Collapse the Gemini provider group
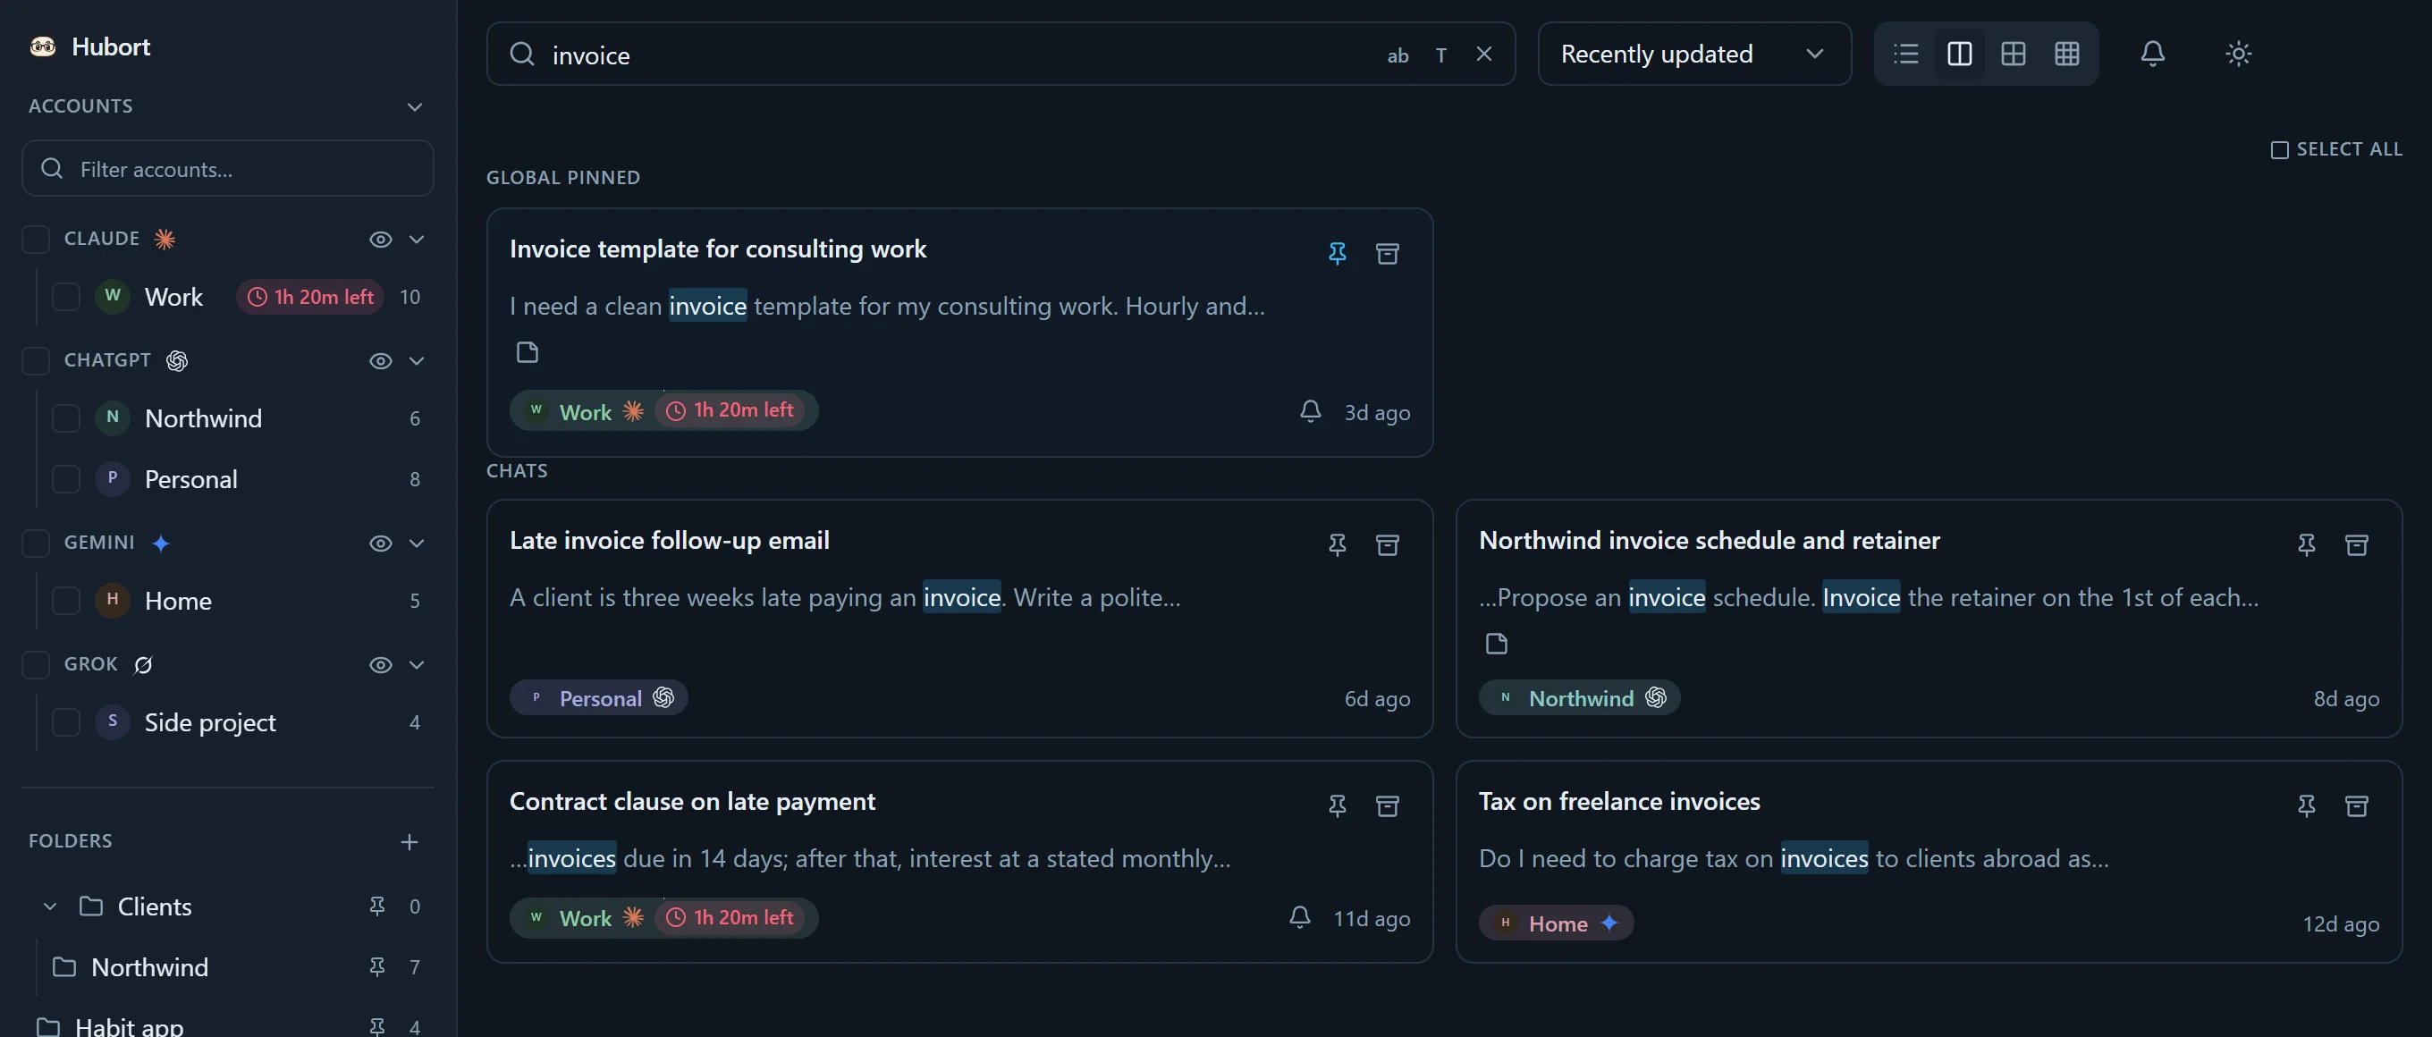Screen dimensions: 2432x1037 click(x=417, y=543)
